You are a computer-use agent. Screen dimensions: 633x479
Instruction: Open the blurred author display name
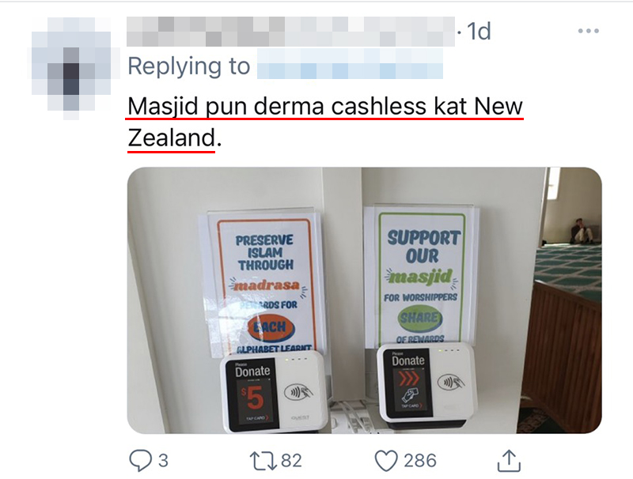click(290, 32)
